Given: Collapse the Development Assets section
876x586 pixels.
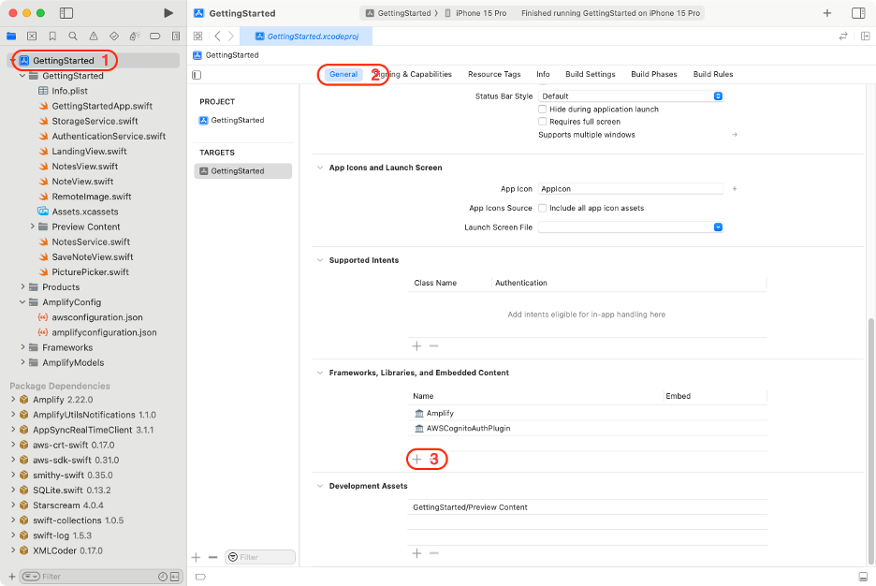Looking at the screenshot, I should 320,486.
